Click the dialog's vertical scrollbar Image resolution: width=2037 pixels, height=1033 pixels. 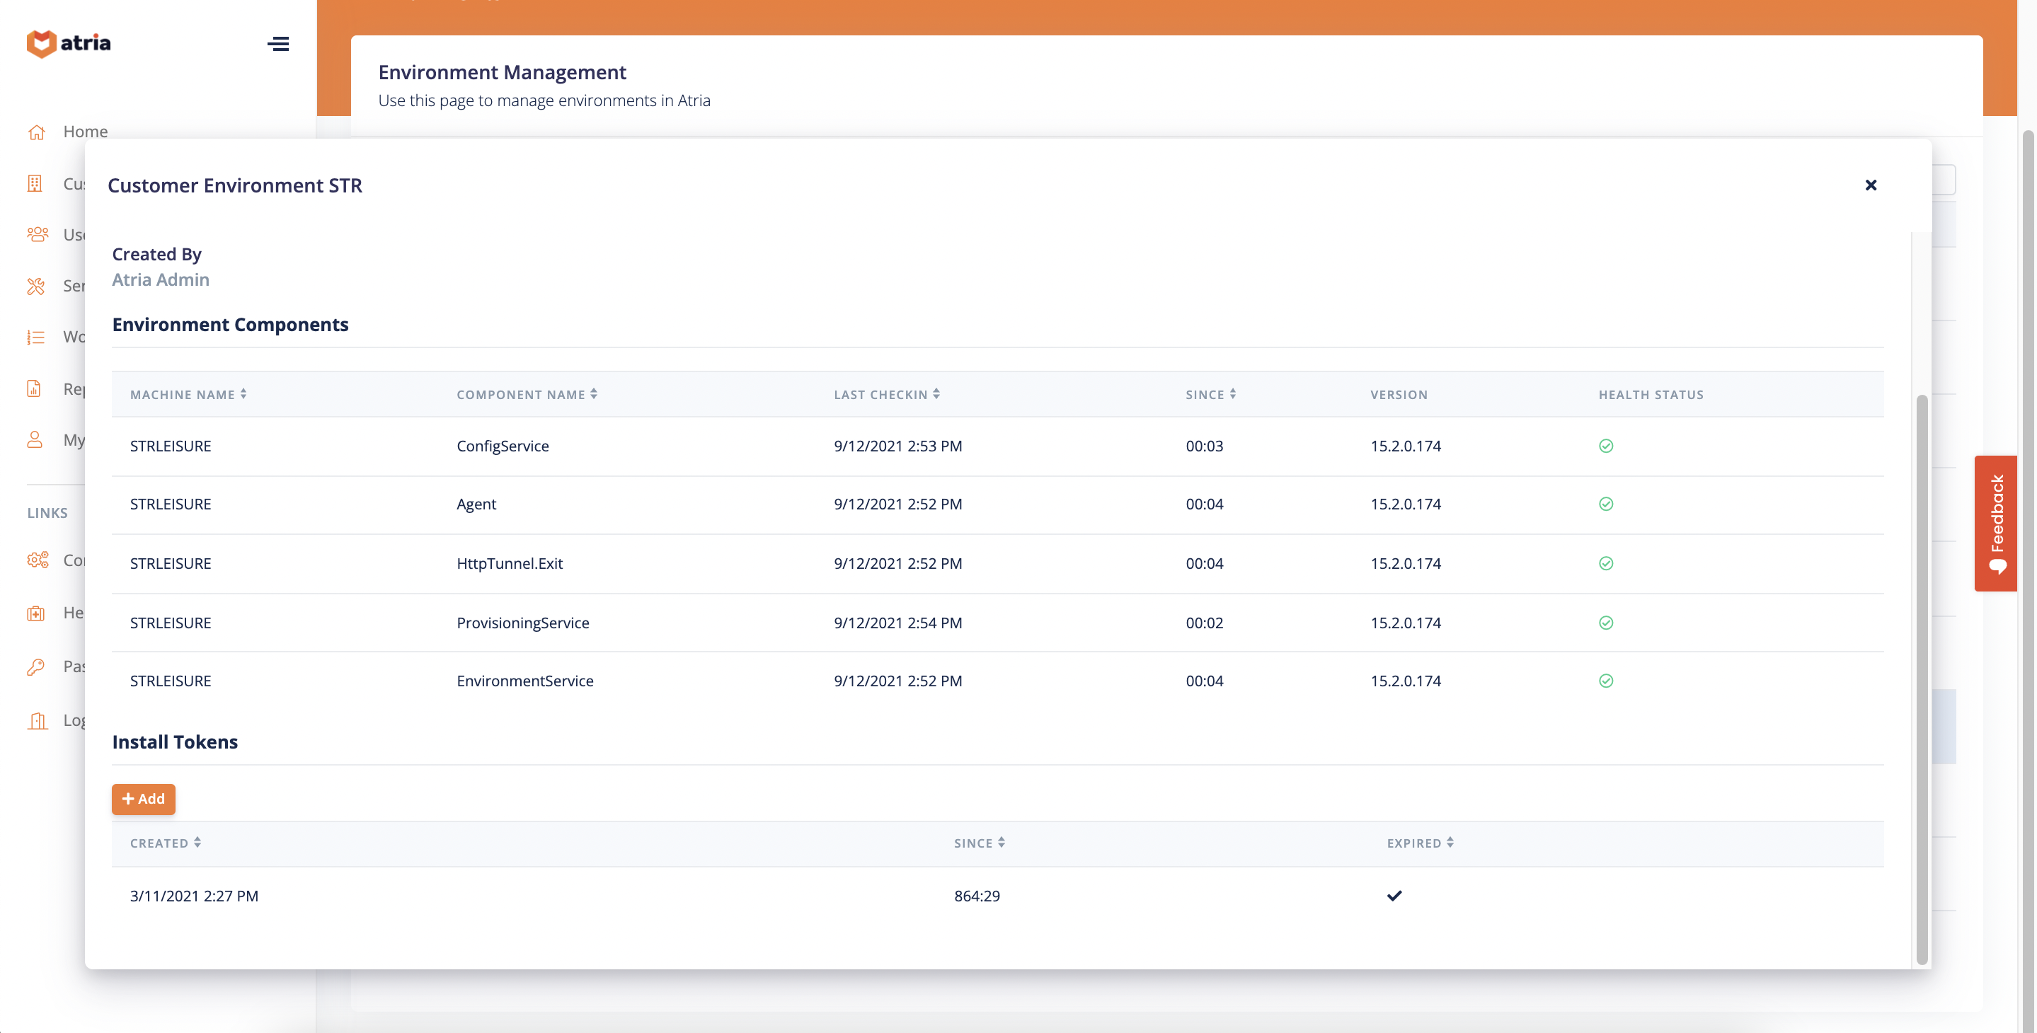coord(1922,680)
